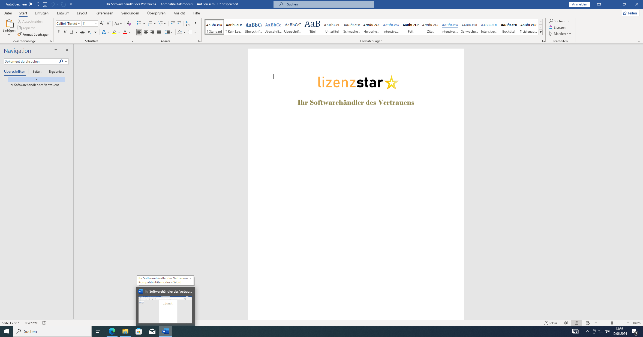Click the save disk icon

(45, 4)
